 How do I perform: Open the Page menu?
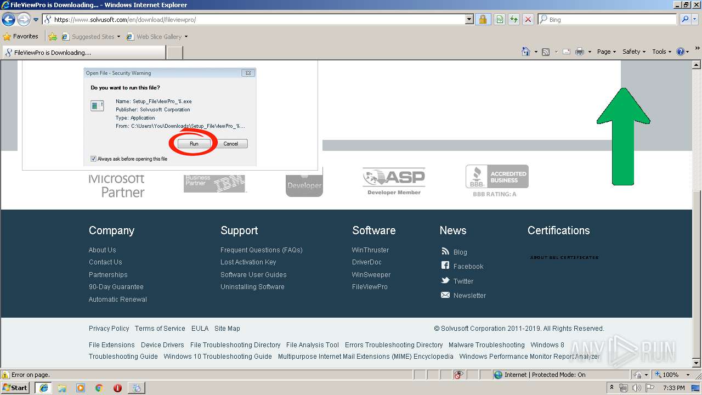click(606, 52)
